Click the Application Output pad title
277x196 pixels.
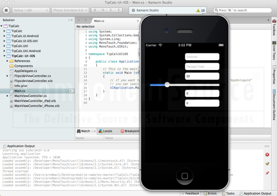pyautogui.click(x=19, y=146)
